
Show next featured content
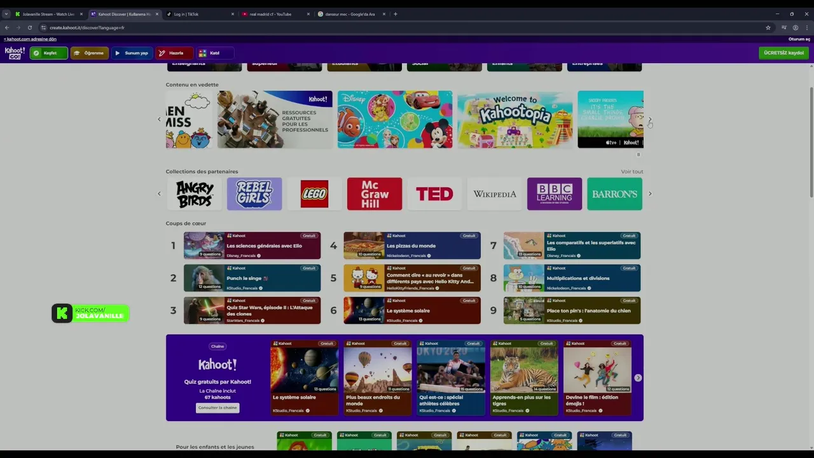pos(649,120)
